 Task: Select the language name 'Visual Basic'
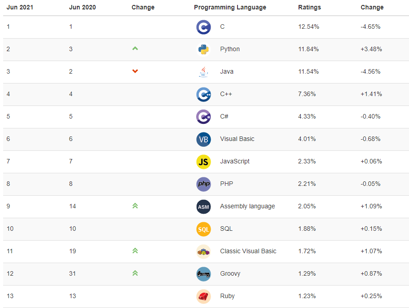237,139
